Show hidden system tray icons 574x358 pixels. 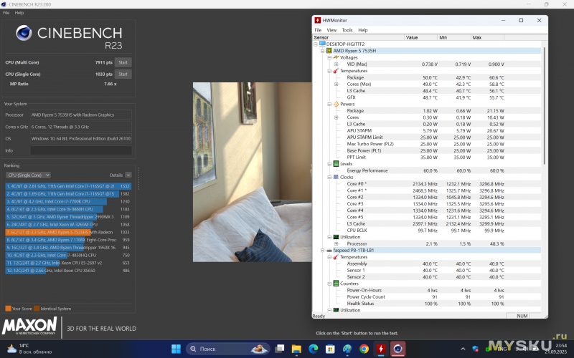click(x=463, y=349)
